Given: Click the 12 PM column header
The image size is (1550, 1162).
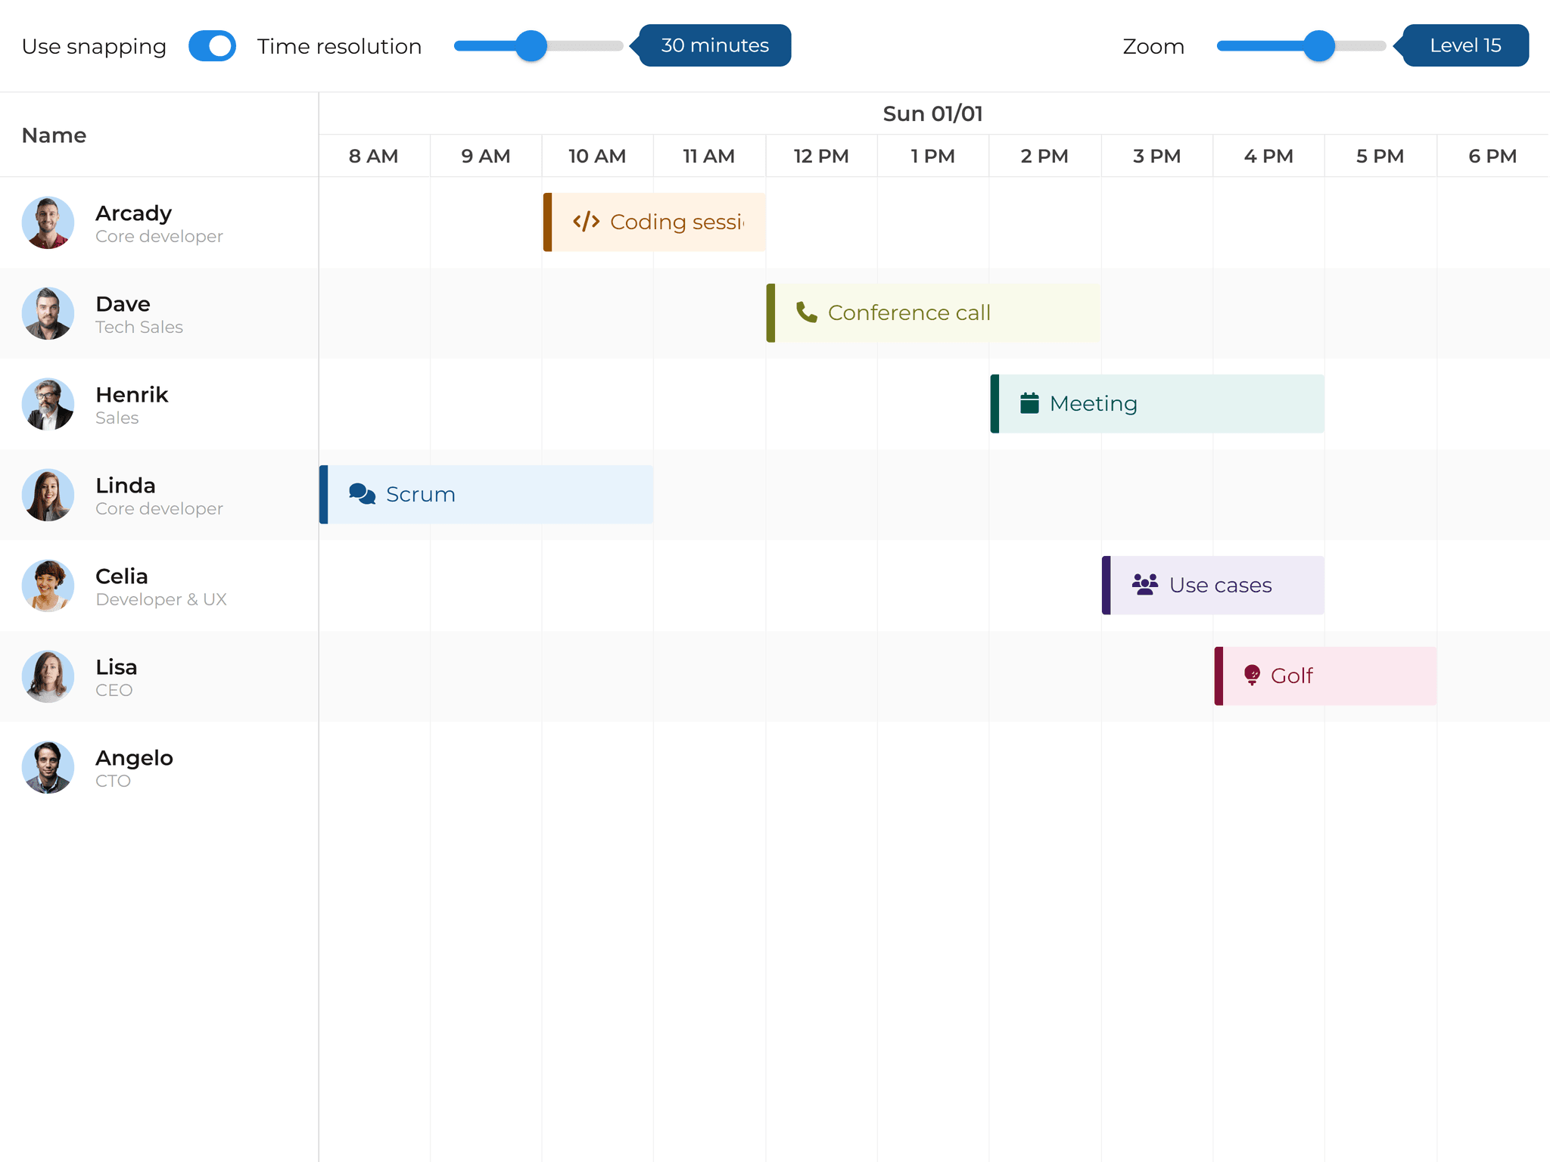Looking at the screenshot, I should pyautogui.click(x=820, y=156).
